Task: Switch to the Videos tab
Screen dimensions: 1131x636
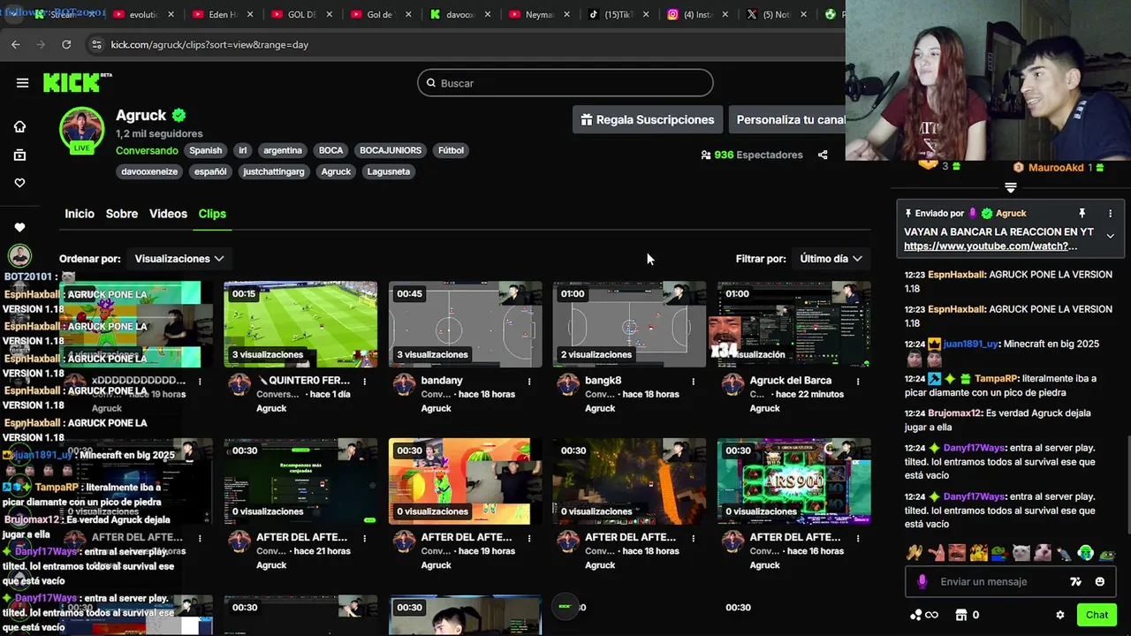Action: (x=168, y=214)
